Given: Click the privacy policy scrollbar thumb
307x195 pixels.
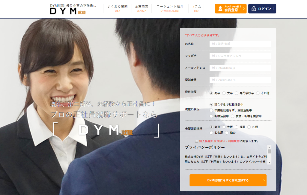Looking at the screenshot, I should tap(270, 151).
